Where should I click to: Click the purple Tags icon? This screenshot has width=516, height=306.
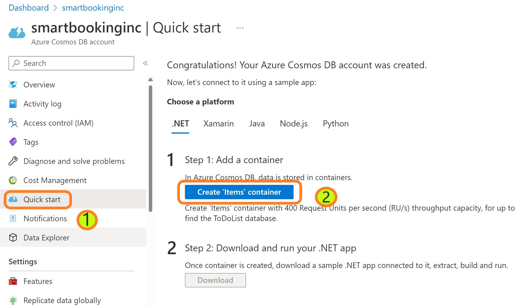pos(13,142)
